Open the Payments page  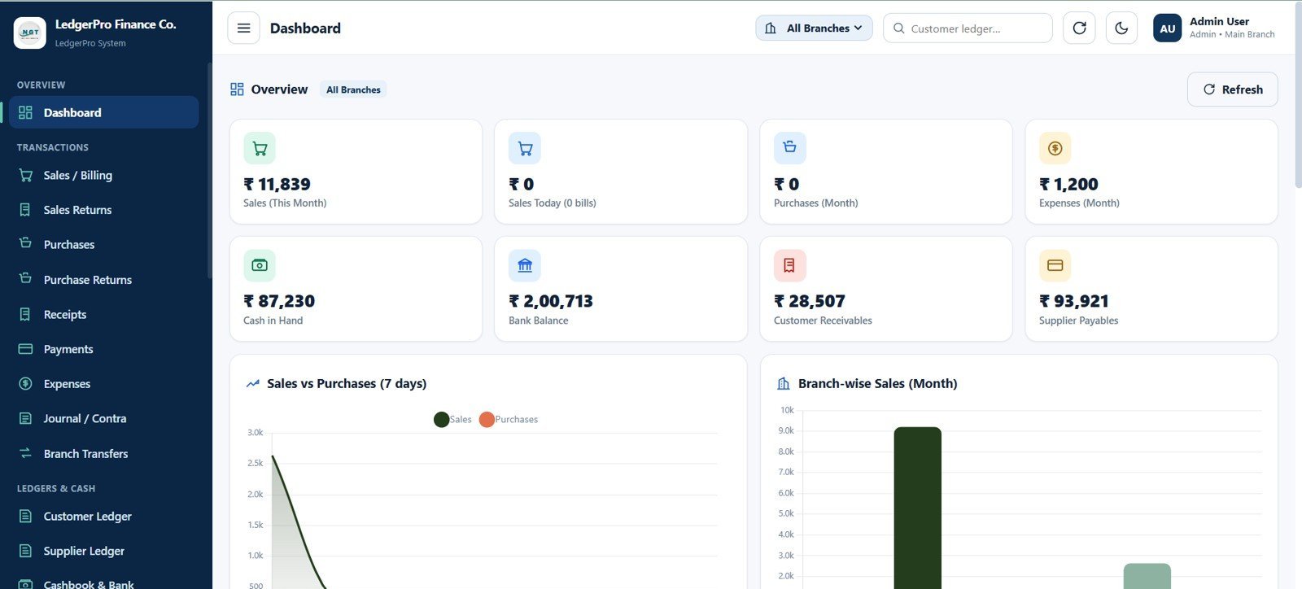103,349
